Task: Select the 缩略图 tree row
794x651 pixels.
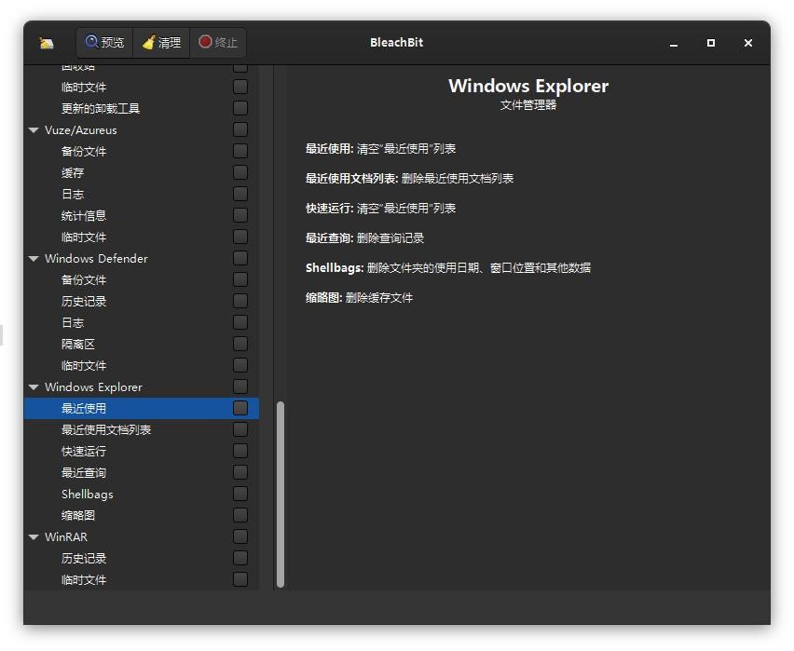Action: coord(142,515)
